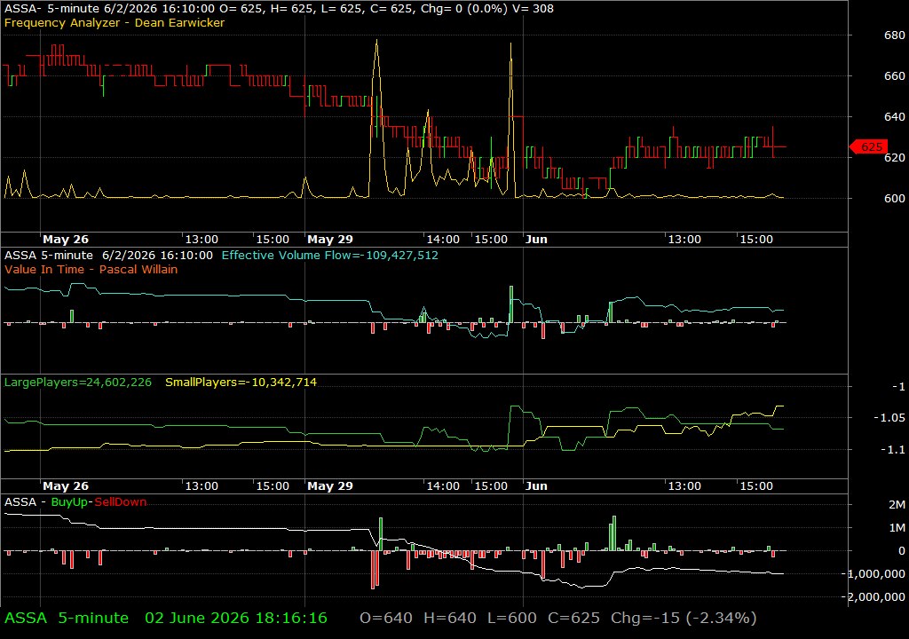Click the red 'SellDown' legend label
The width and height of the screenshot is (909, 639).
pos(121,502)
